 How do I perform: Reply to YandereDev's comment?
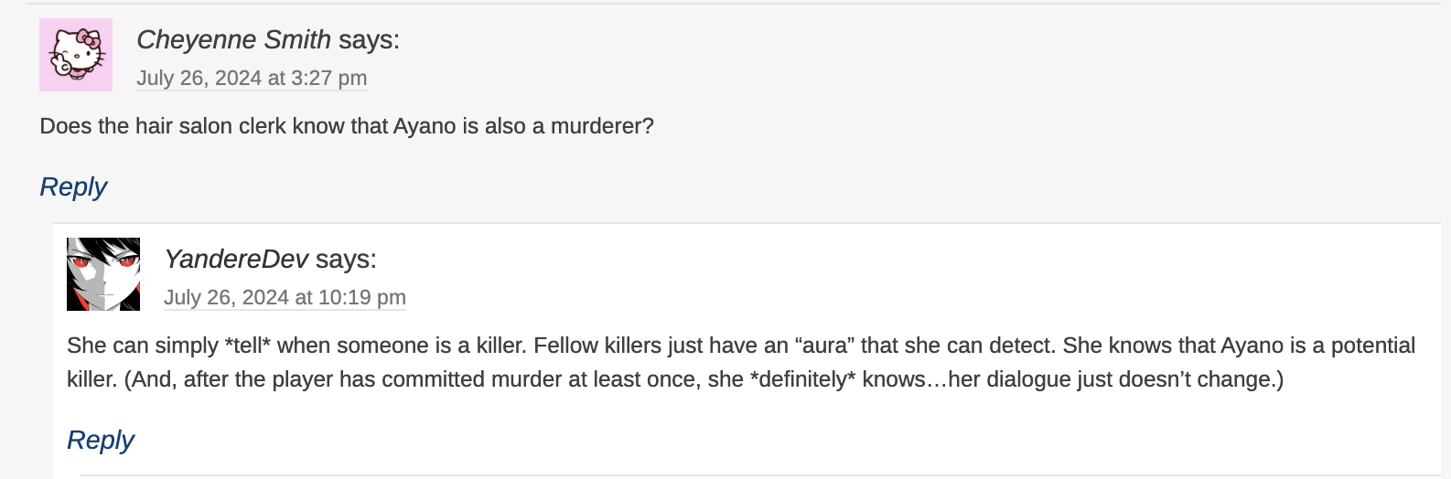click(101, 441)
